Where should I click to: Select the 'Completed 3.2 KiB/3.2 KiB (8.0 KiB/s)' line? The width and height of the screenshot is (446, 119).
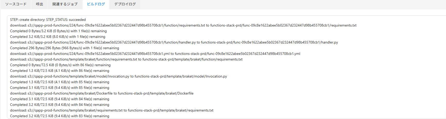click(58, 37)
